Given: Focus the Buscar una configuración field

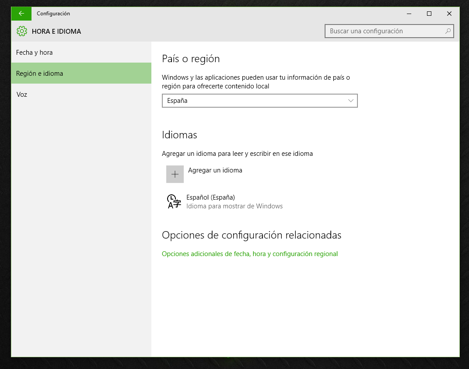Looking at the screenshot, I should 389,31.
